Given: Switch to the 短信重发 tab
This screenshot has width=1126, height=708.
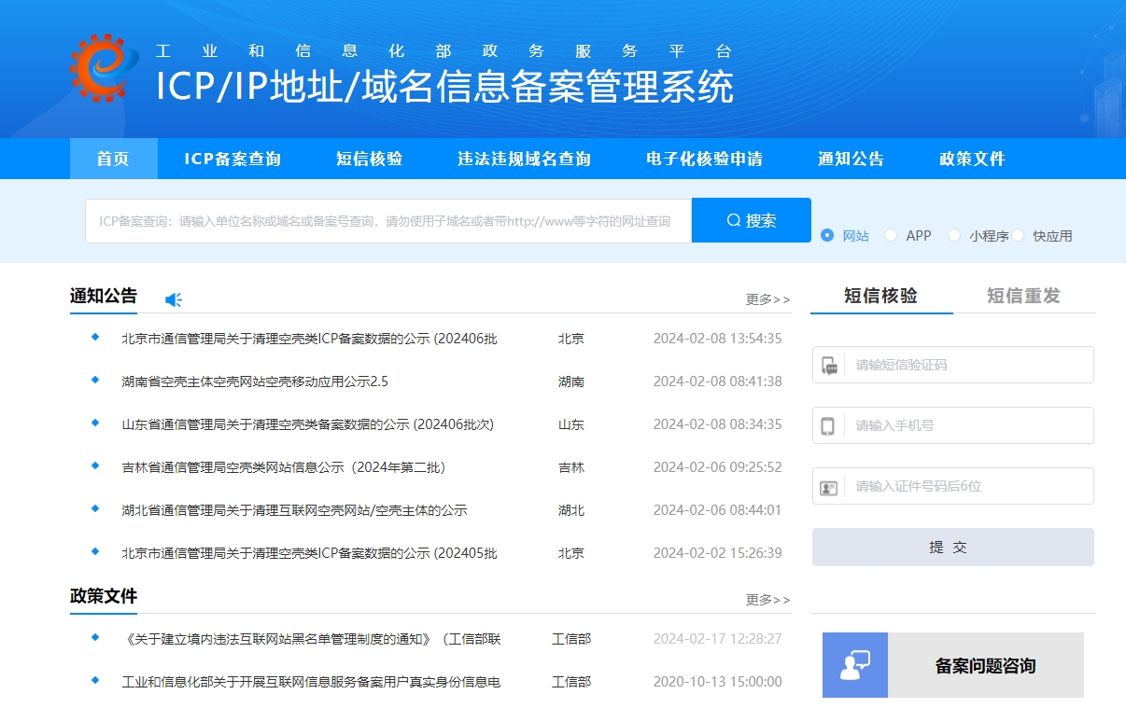Looking at the screenshot, I should [1023, 296].
